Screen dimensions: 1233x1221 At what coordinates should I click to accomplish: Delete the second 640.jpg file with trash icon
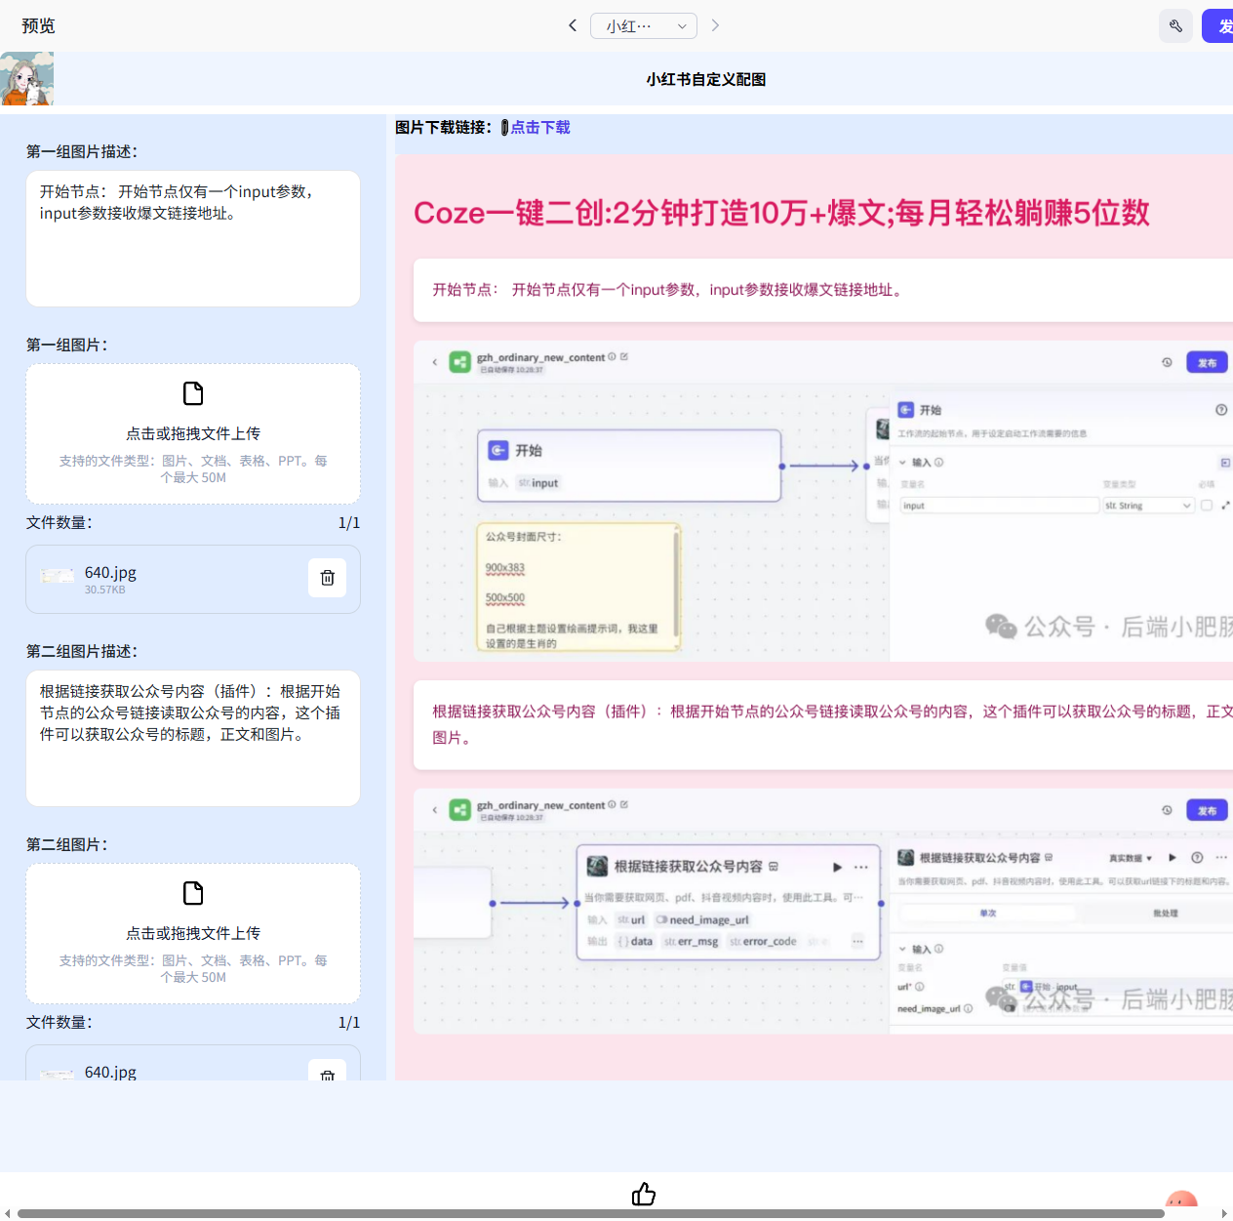coord(328,1072)
